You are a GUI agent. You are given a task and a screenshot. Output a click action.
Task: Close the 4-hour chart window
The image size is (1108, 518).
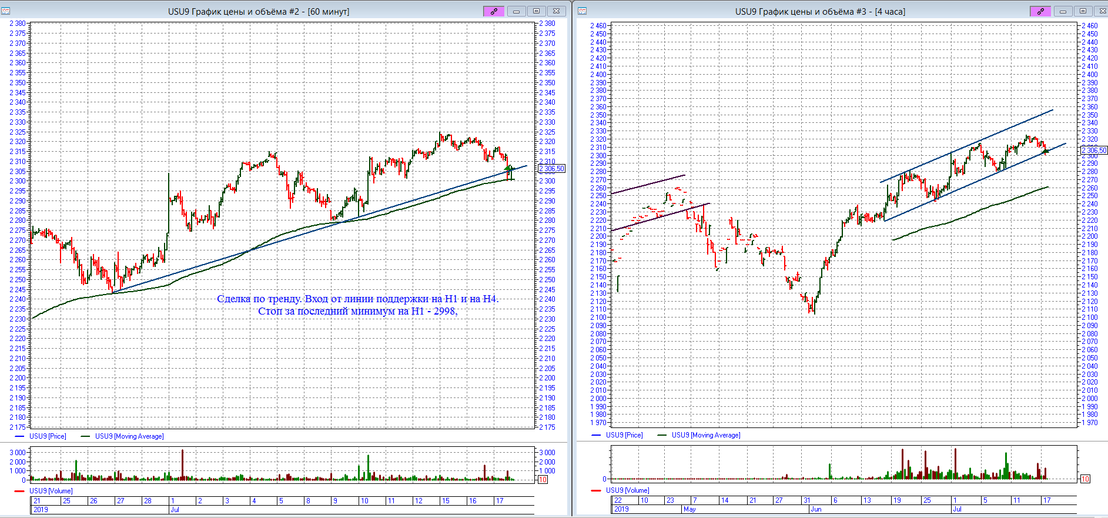(1099, 11)
